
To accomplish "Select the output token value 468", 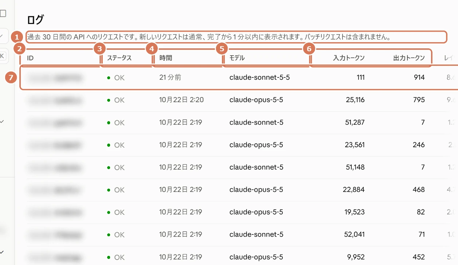I will (x=419, y=190).
